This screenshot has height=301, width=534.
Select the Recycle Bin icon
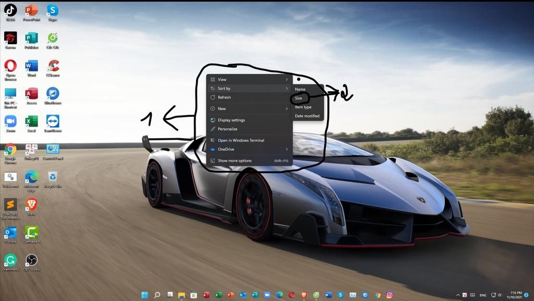pyautogui.click(x=53, y=179)
